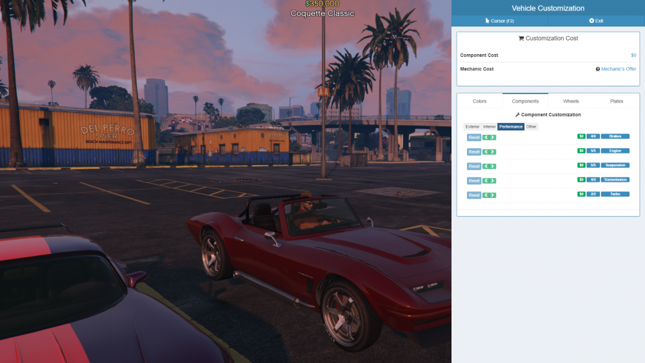The width and height of the screenshot is (645, 363).
Task: Select the Exterior component category
Action: coord(472,126)
